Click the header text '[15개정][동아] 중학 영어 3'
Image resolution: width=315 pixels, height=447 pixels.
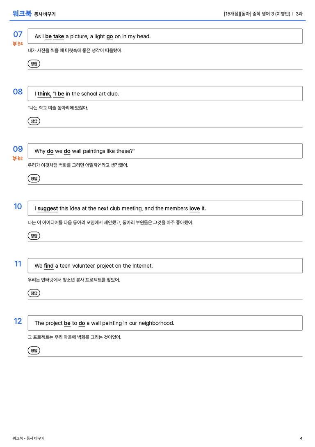248,14
